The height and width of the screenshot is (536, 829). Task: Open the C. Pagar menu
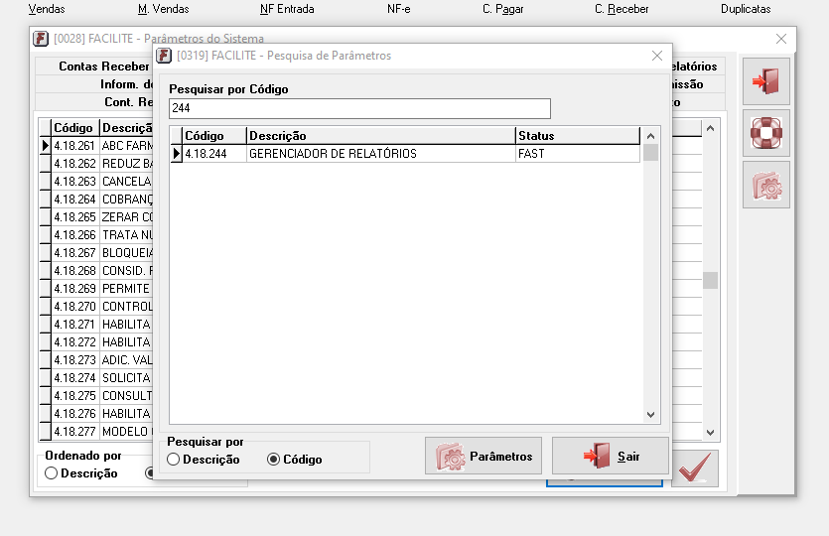pos(502,9)
